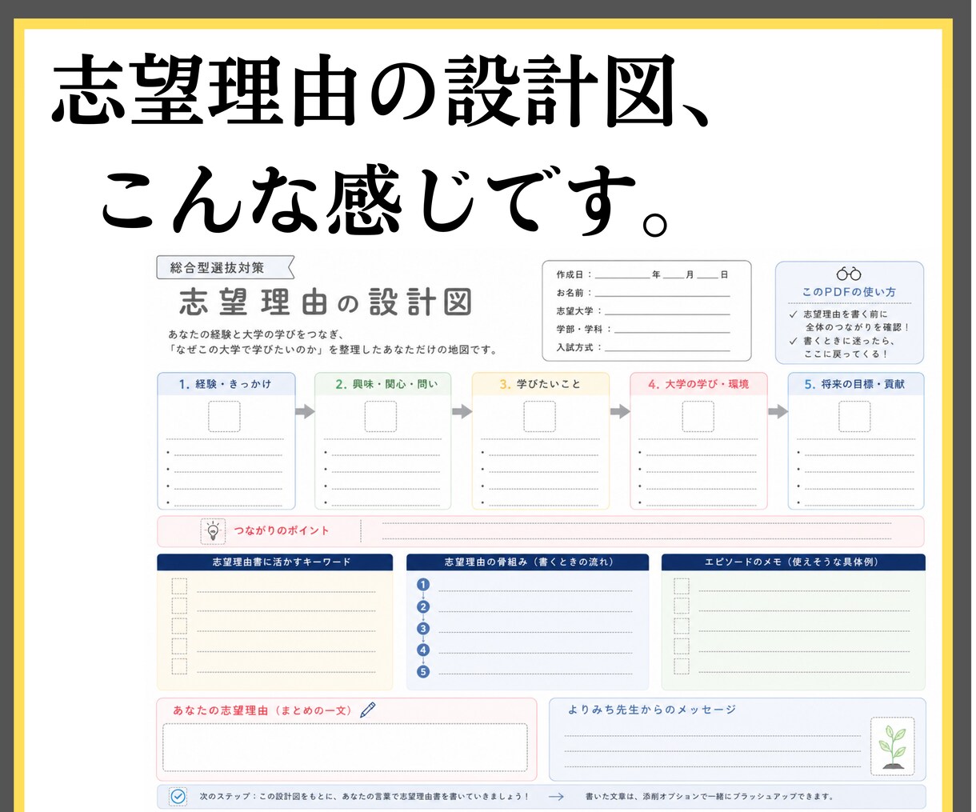Click the 作成日 year blank field
This screenshot has width=976, height=812.
coord(623,274)
